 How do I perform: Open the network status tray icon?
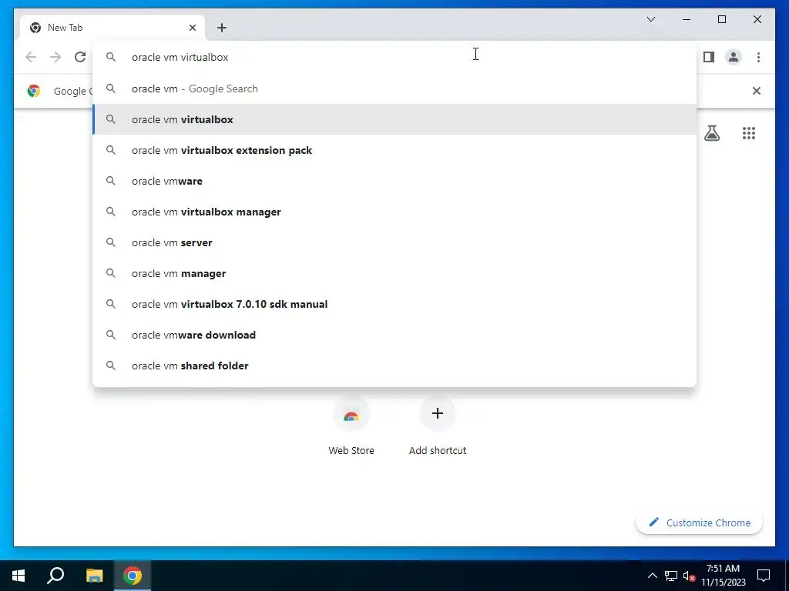pyautogui.click(x=671, y=576)
